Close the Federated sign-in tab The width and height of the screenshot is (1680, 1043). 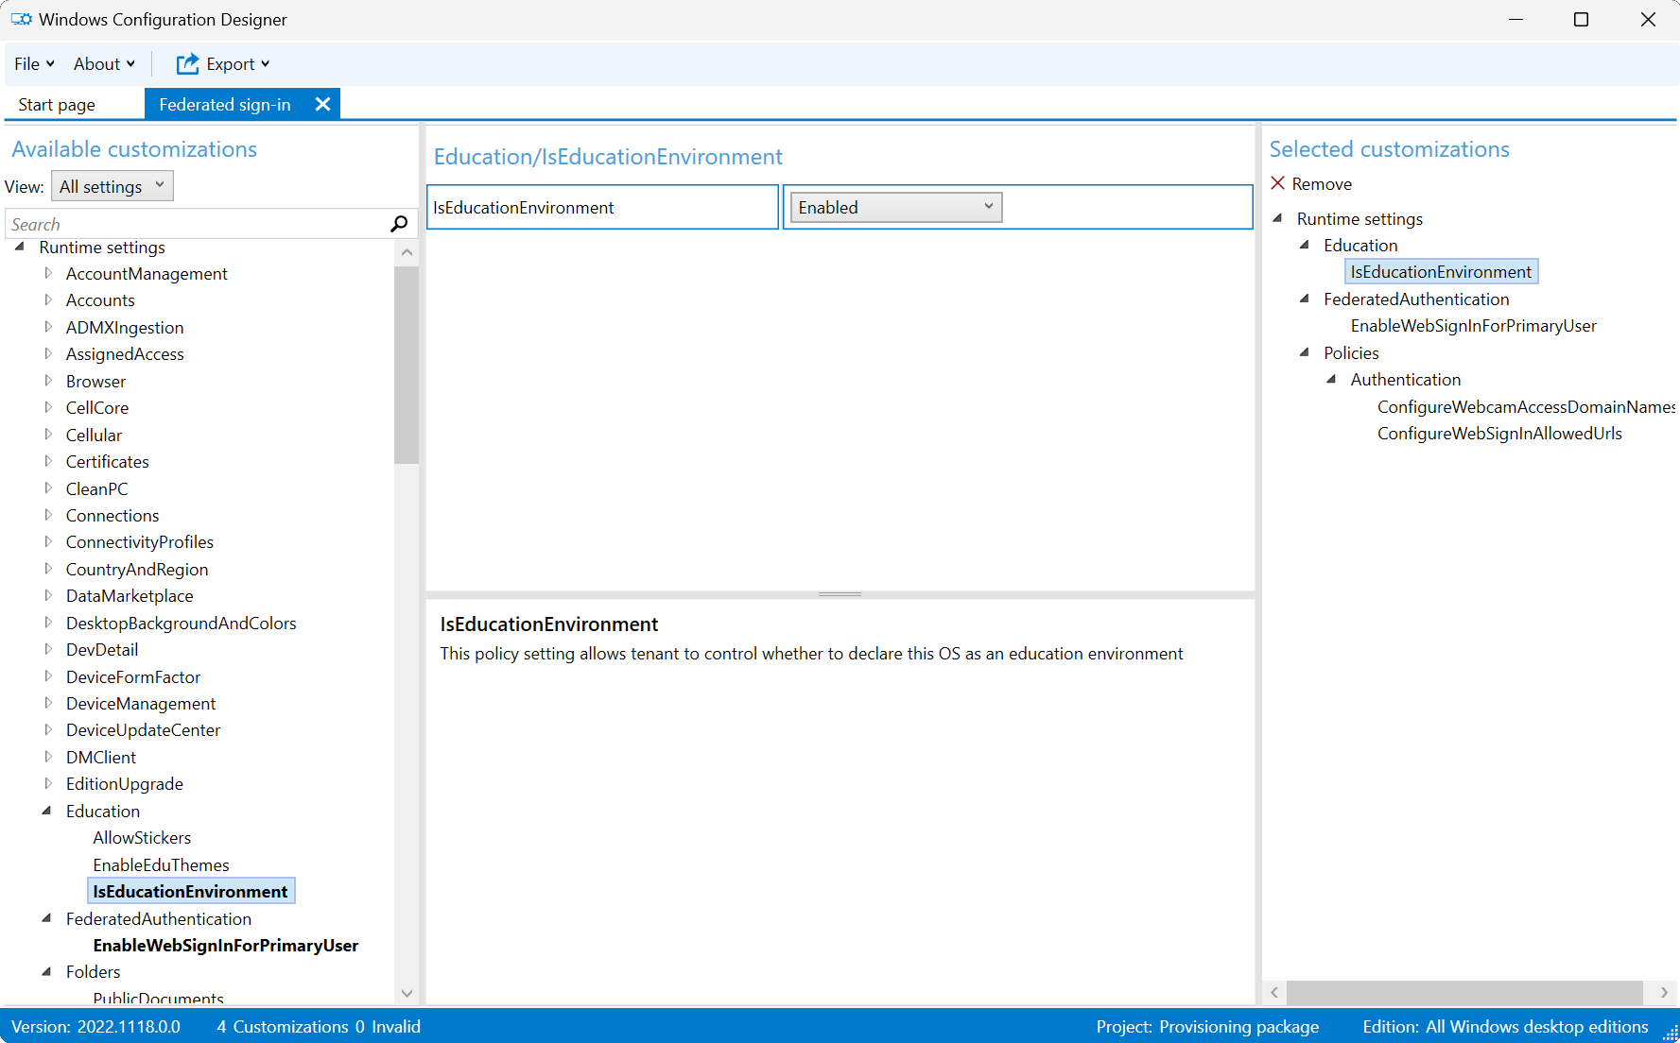pos(322,104)
